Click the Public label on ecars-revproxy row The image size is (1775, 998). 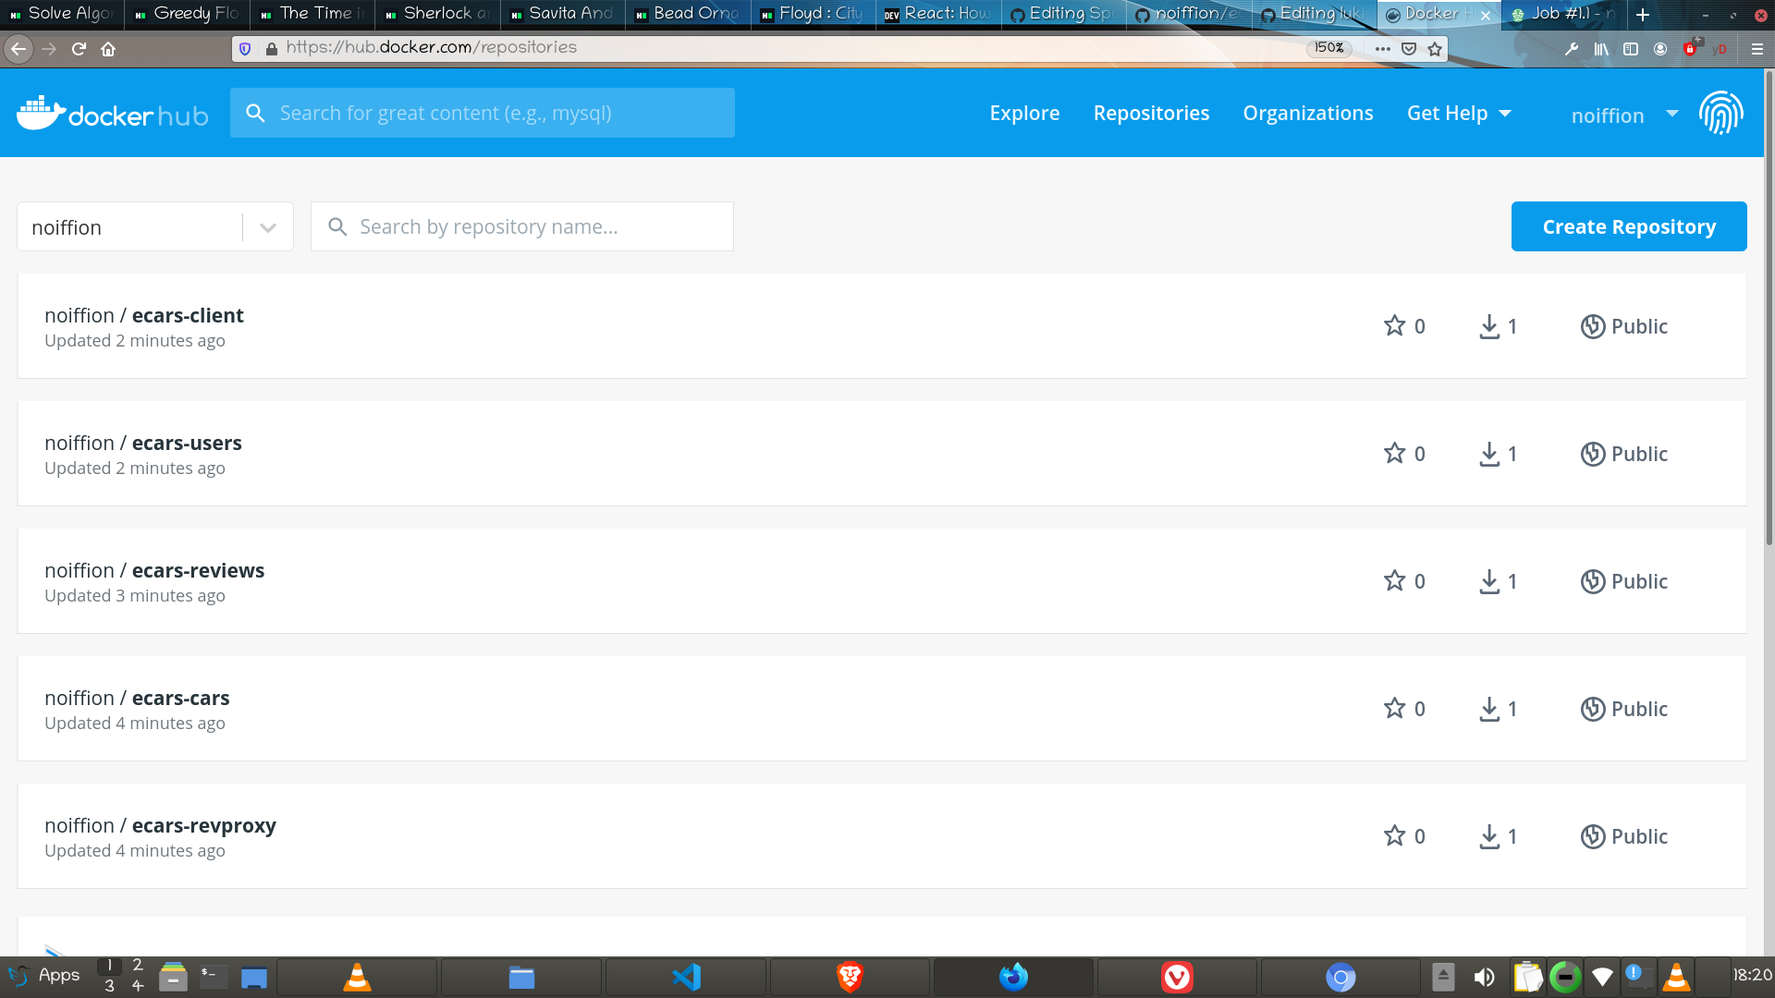pos(1639,836)
